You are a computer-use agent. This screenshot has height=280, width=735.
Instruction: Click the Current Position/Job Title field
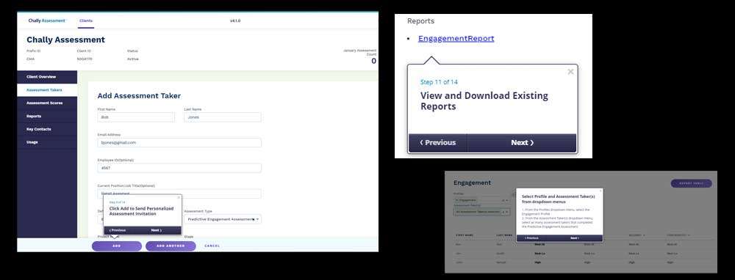point(179,193)
